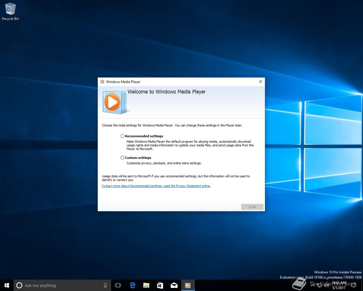Select the Recommended settings radio button
The height and width of the screenshot is (291, 363).
point(123,136)
